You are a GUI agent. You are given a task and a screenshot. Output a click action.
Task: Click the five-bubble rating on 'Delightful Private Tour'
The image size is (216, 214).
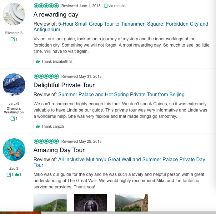(x=46, y=77)
